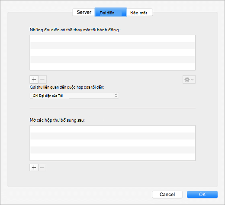Screen dimensions: 225x205
Task: Remove delegate with the minus button
Action: tap(42, 79)
